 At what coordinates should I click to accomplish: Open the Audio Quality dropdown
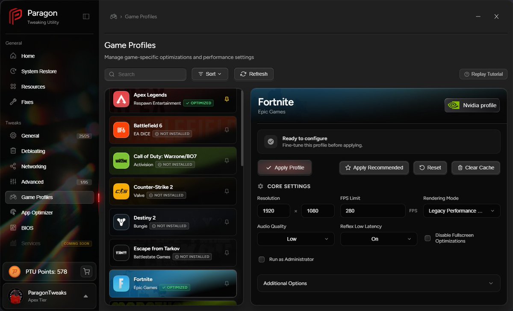pos(296,239)
